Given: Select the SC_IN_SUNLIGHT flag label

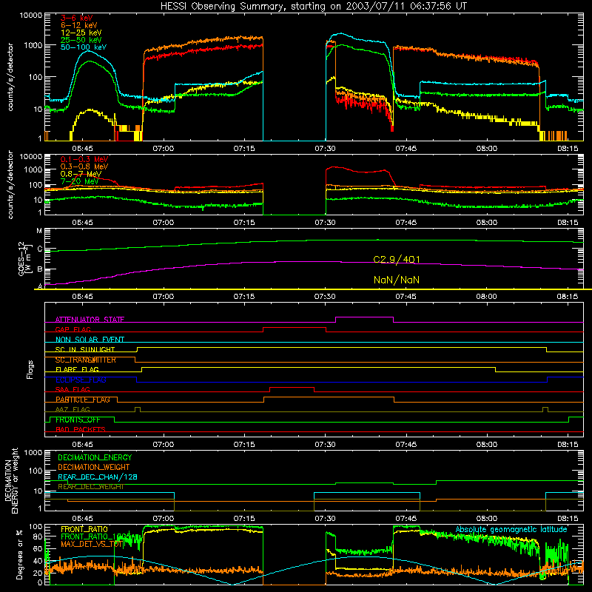Looking at the screenshot, I should (85, 349).
